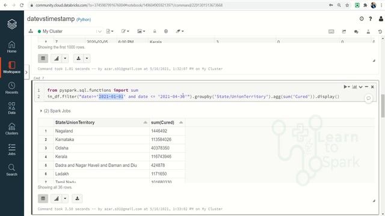The width and height of the screenshot is (385, 216).
Task: Select the Karnataka cell
Action: 101,140
